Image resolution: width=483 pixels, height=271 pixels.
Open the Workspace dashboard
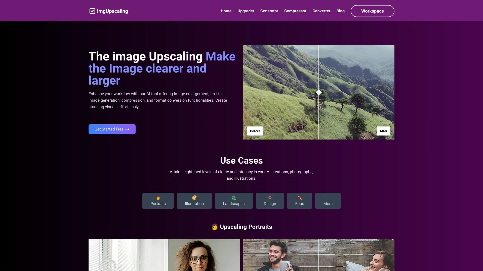[x=372, y=11]
